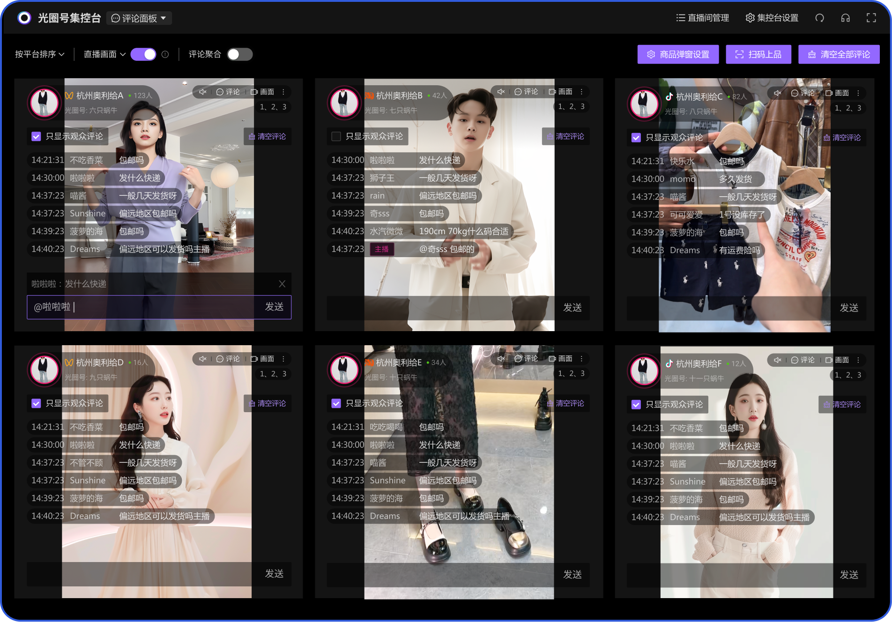Image resolution: width=892 pixels, height=622 pixels.
Task: Uncheck 只显示观众评论 for 杭州奥利给E
Action: (336, 403)
